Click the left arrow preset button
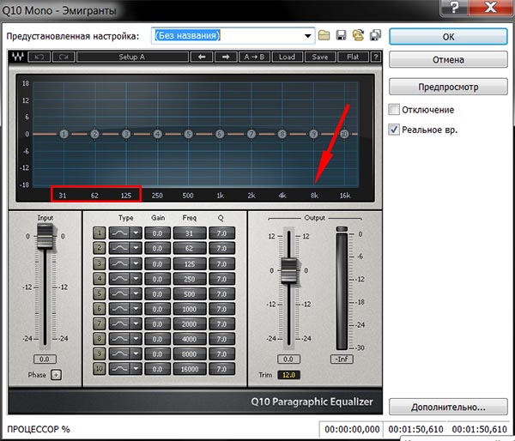 pyautogui.click(x=202, y=57)
